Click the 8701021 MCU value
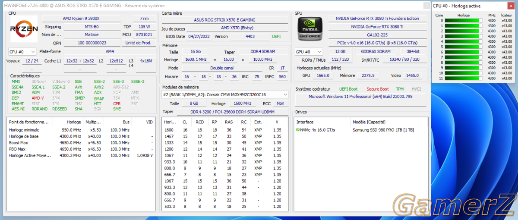 [x=144, y=35]
